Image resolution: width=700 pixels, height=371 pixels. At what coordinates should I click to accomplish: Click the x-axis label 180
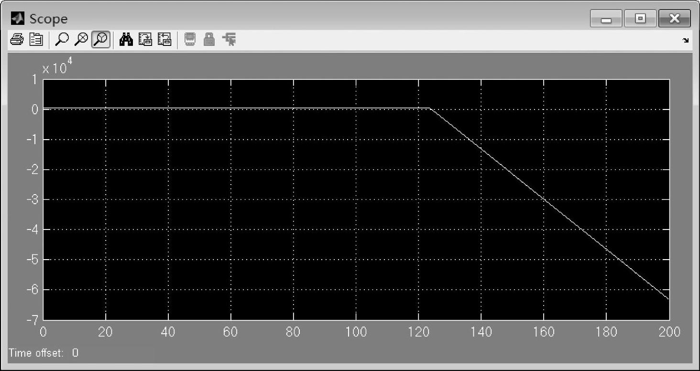point(606,332)
